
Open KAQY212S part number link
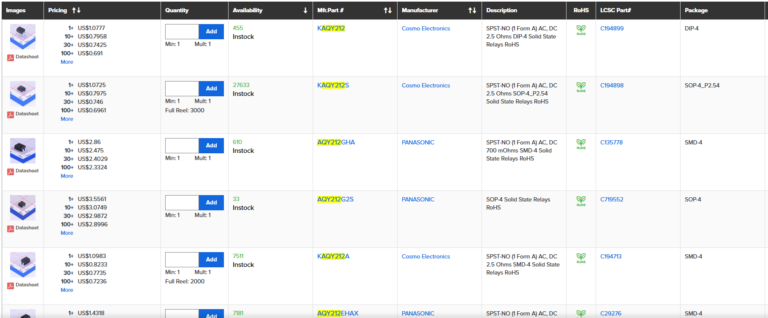point(333,85)
